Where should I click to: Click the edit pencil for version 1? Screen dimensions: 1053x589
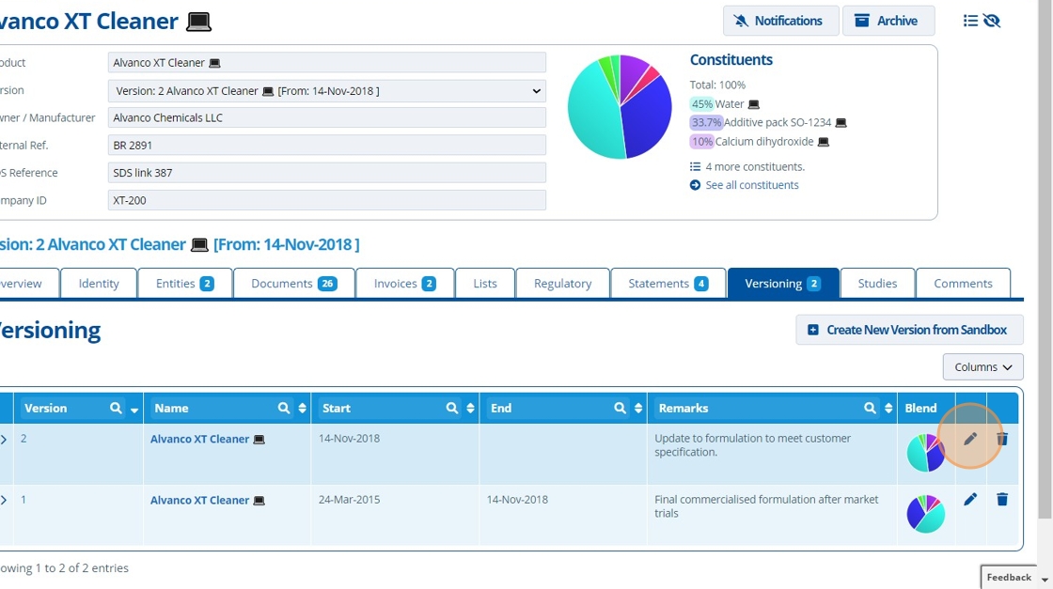(969, 499)
